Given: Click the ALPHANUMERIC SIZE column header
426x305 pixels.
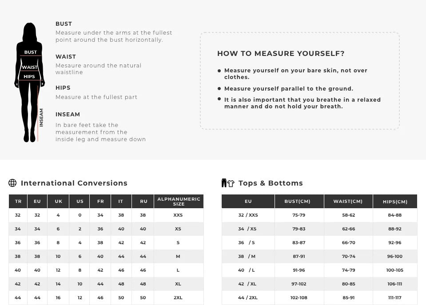Looking at the screenshot, I should coord(179,202).
